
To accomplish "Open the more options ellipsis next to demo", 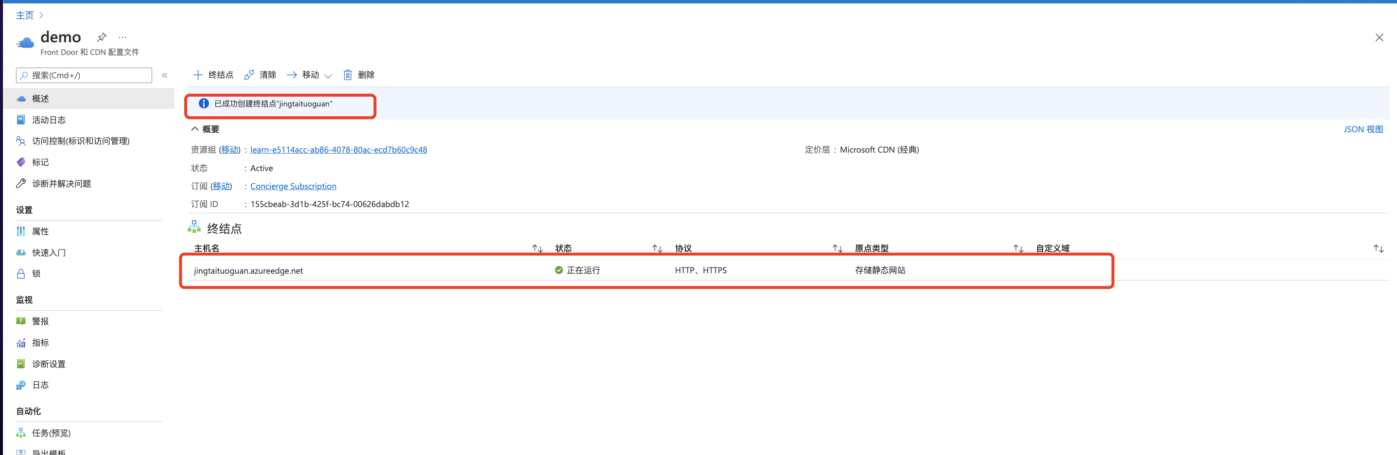I will coord(122,37).
